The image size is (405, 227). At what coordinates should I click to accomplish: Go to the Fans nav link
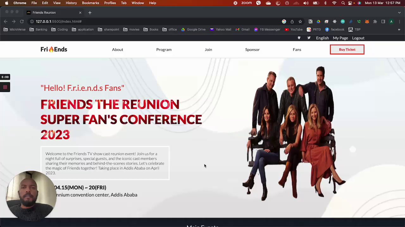click(x=297, y=49)
